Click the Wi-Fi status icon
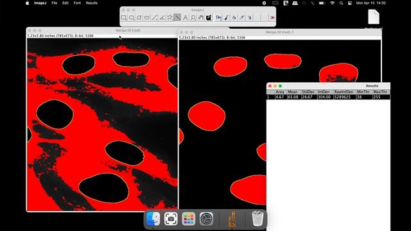This screenshot has width=411, height=231. click(333, 3)
